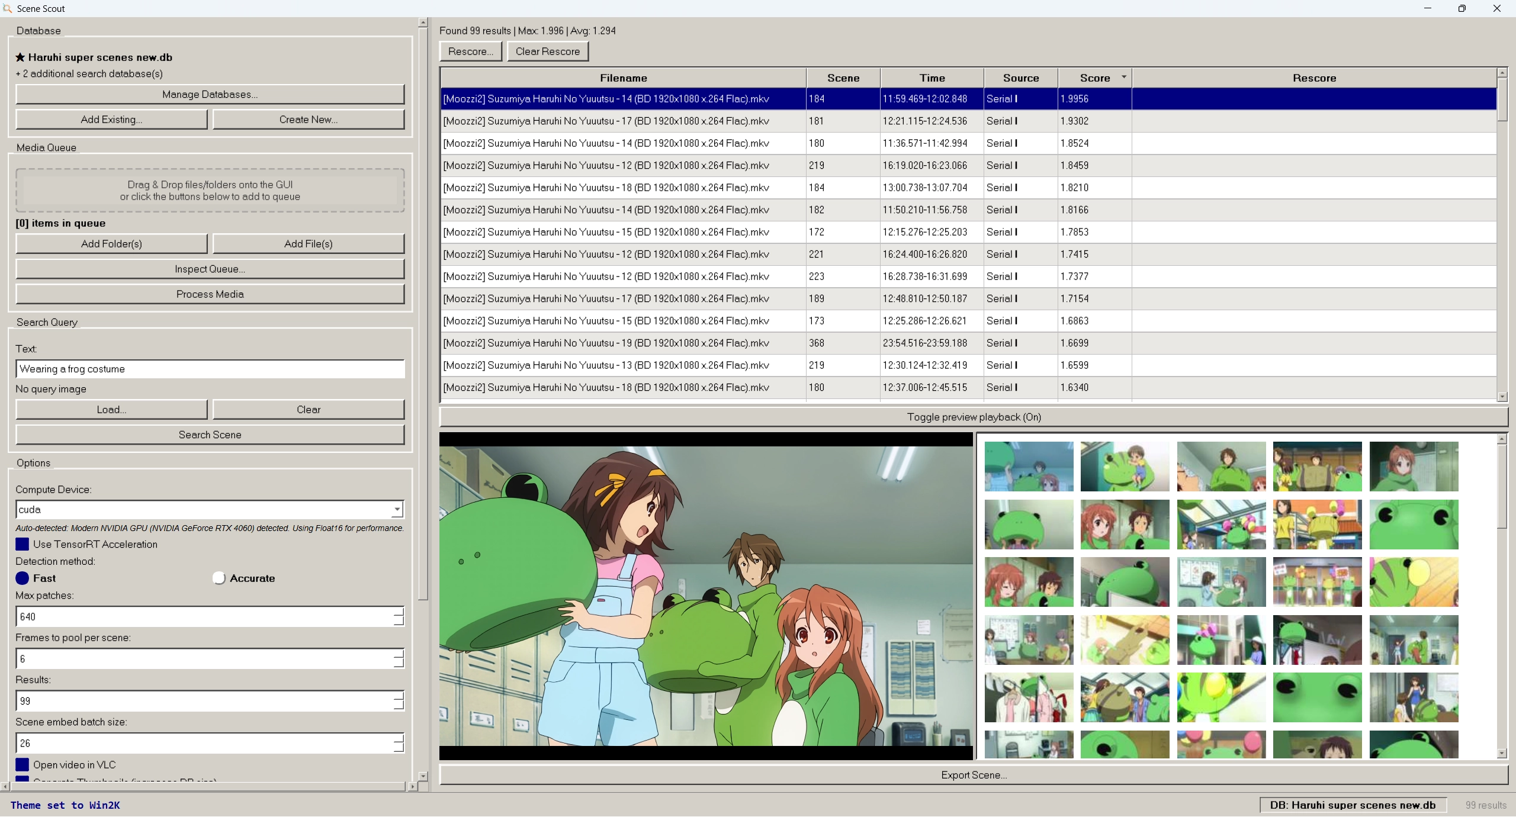The image size is (1516, 817).
Task: Click the Results value field
Action: pos(204,701)
